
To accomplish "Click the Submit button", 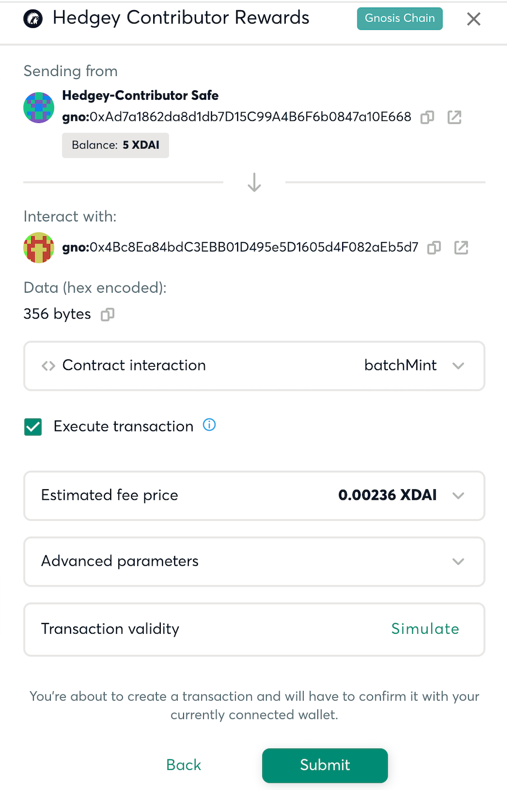I will pyautogui.click(x=325, y=765).
